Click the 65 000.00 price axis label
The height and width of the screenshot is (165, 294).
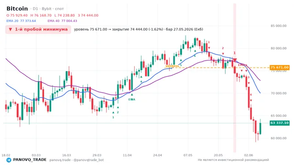[278, 115]
